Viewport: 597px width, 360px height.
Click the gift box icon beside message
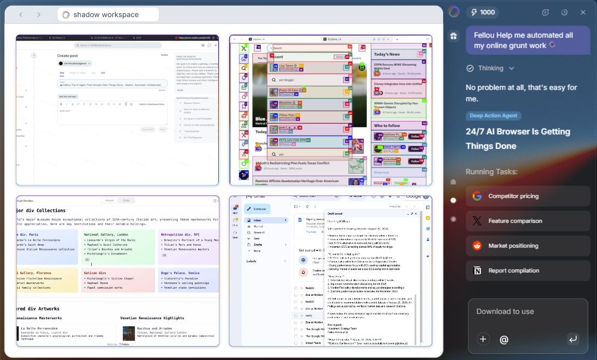pos(453,36)
